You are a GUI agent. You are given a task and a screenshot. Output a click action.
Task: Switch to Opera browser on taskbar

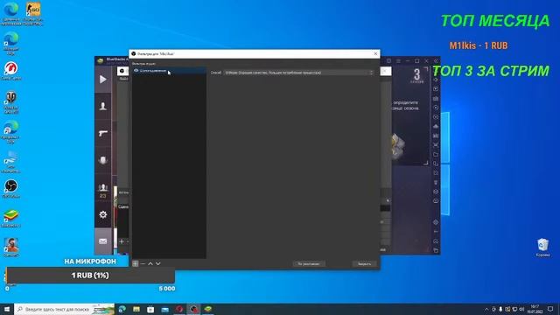pos(179,309)
